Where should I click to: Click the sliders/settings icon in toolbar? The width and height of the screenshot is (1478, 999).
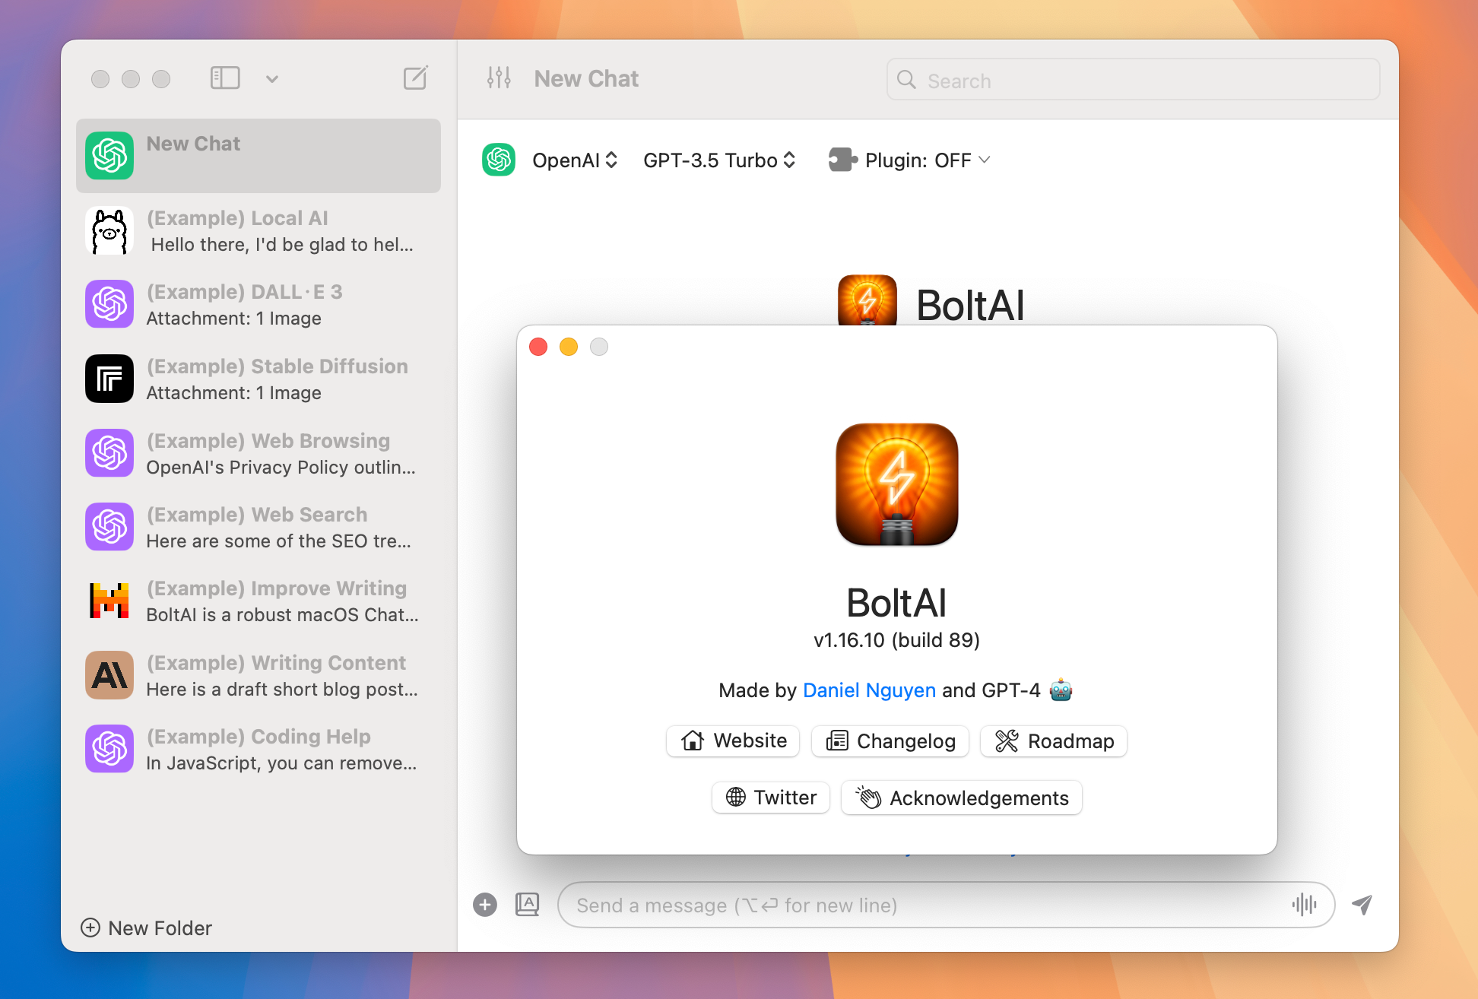[500, 77]
